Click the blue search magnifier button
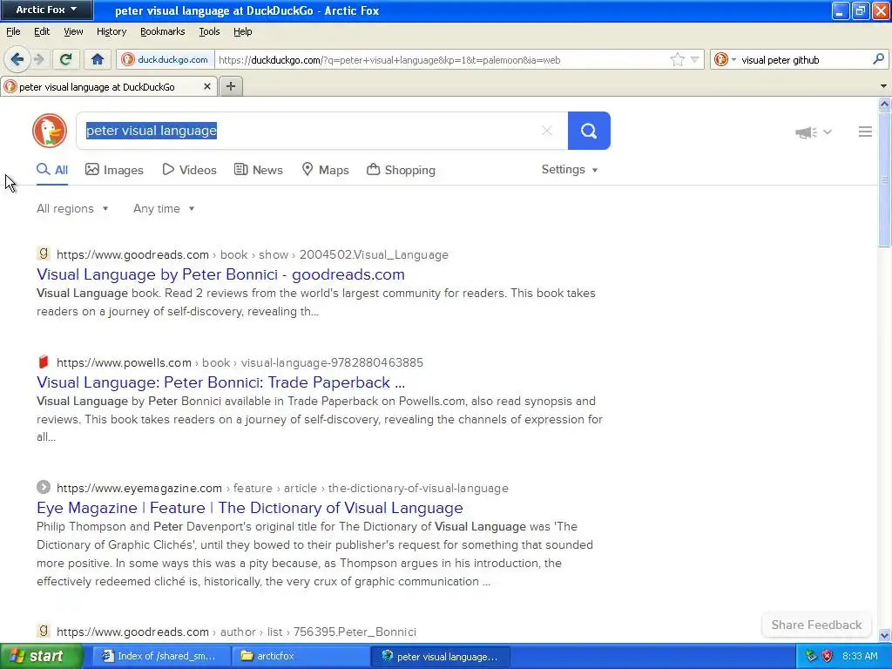Viewport: 892px width, 669px height. click(x=589, y=131)
